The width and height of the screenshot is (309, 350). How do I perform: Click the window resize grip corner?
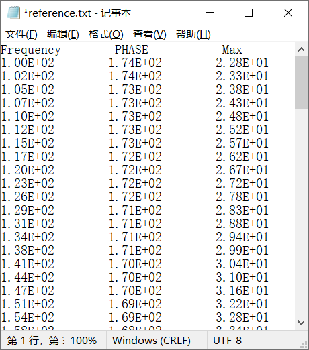[304, 345]
